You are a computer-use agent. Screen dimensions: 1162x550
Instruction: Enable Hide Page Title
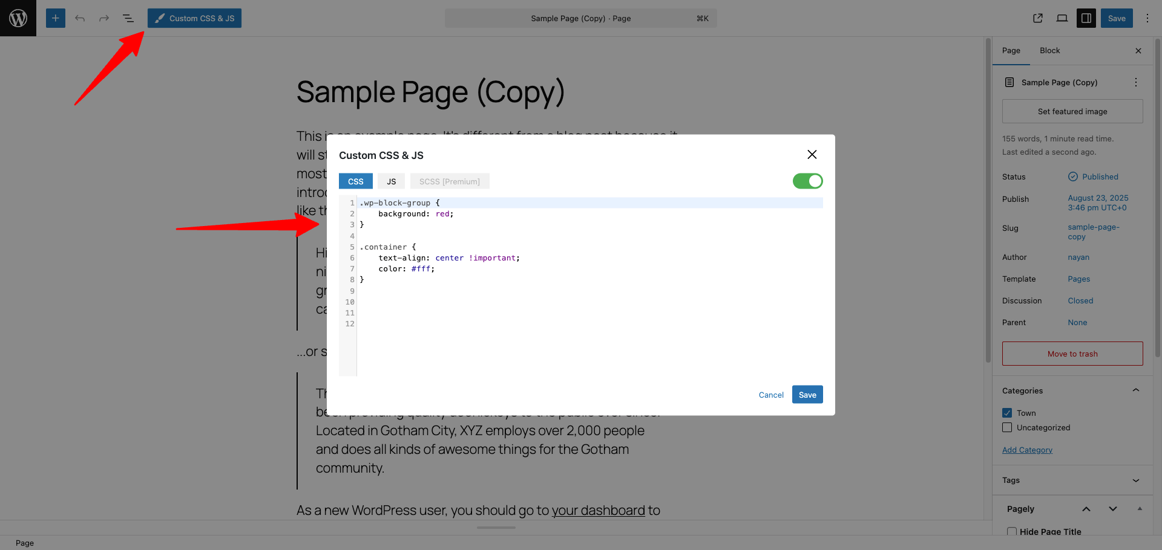pos(1011,531)
